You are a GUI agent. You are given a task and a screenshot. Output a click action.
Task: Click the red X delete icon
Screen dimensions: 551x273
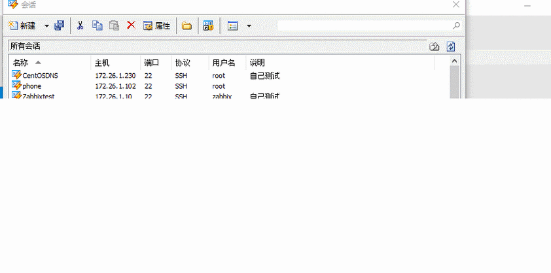click(131, 25)
